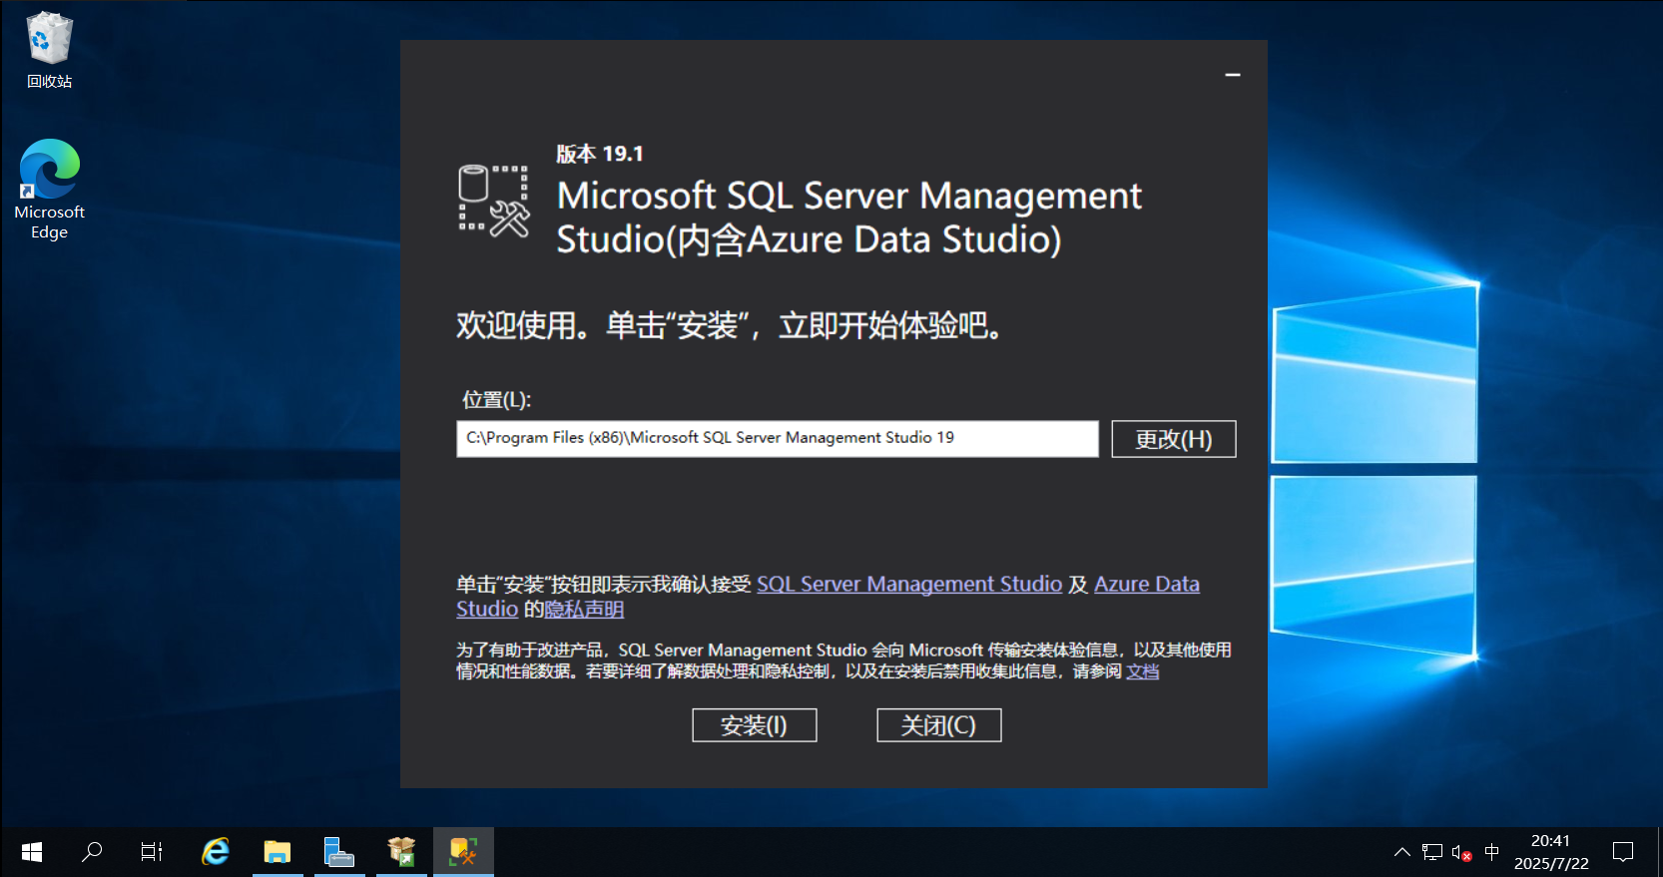Open the clock showing 20:41
1663x877 pixels.
click(1551, 852)
